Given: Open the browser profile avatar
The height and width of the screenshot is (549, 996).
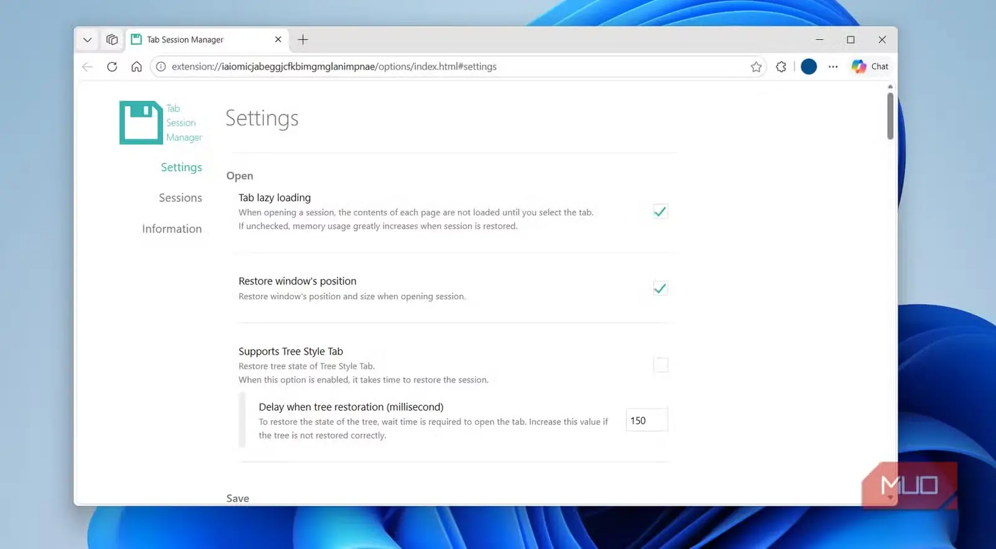Looking at the screenshot, I should (x=809, y=67).
